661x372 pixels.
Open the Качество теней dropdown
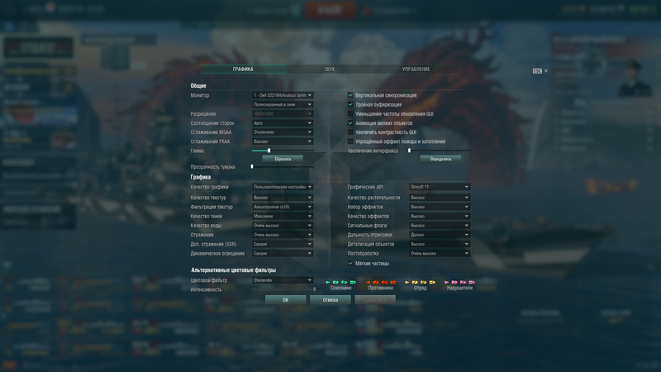(x=283, y=216)
